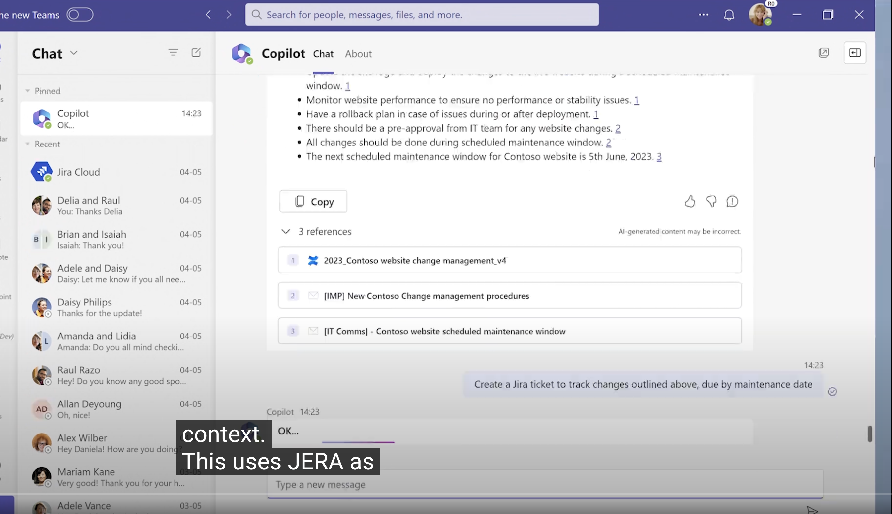Image resolution: width=892 pixels, height=514 pixels.
Task: Open reference New Contoso Change management procedures
Action: pos(510,296)
